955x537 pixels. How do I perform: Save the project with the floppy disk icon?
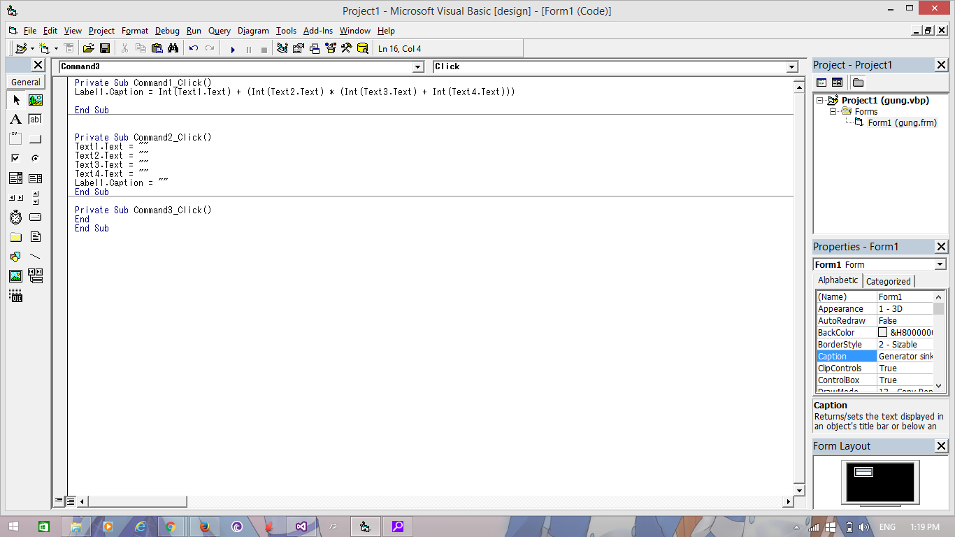[105, 48]
